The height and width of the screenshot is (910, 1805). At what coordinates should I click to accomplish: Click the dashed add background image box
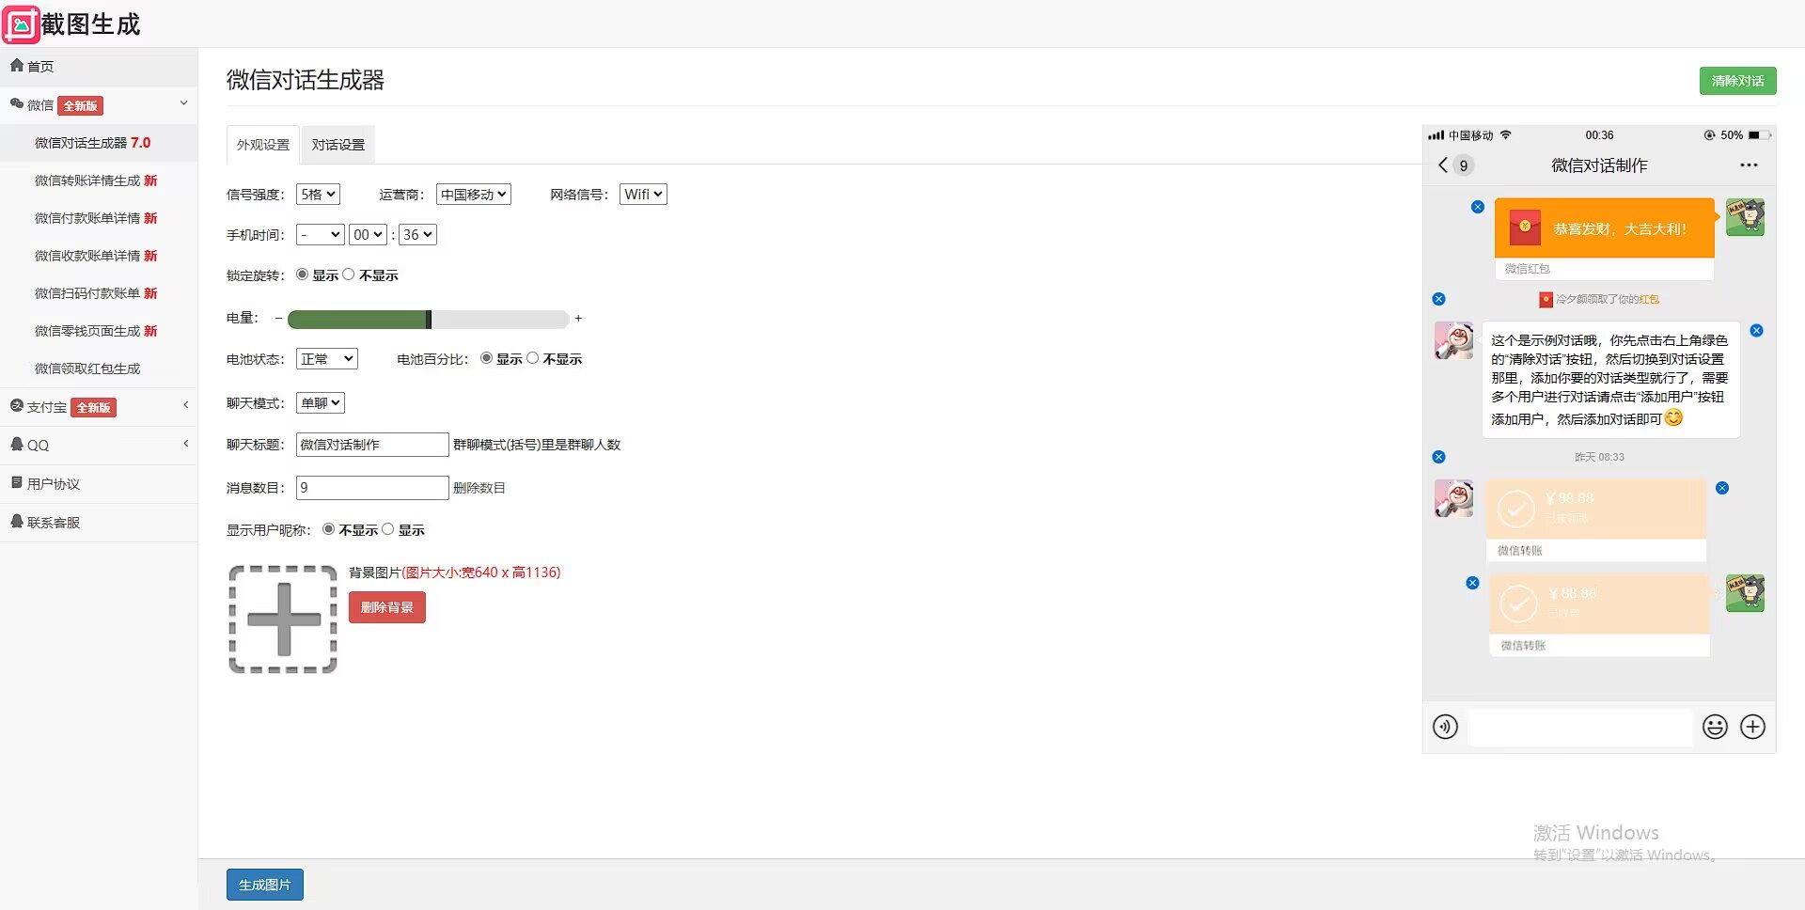pos(283,620)
